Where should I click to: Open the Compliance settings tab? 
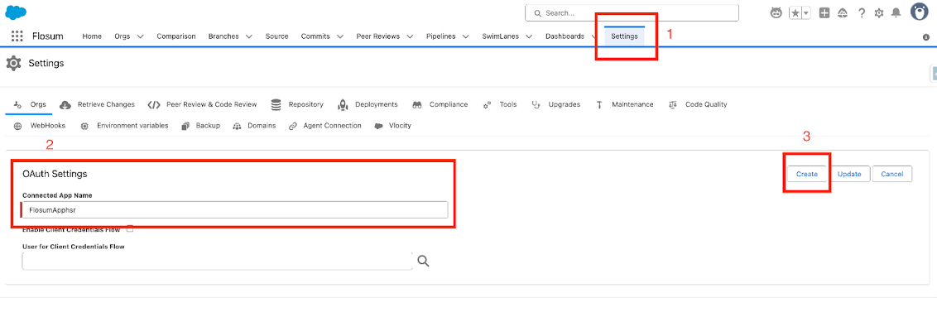click(440, 104)
